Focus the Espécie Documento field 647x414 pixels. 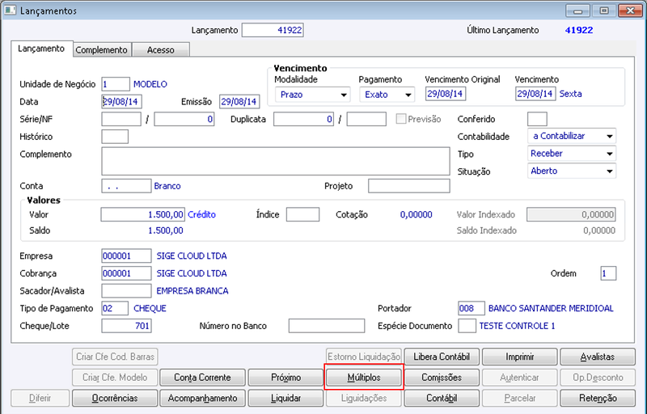(x=467, y=326)
